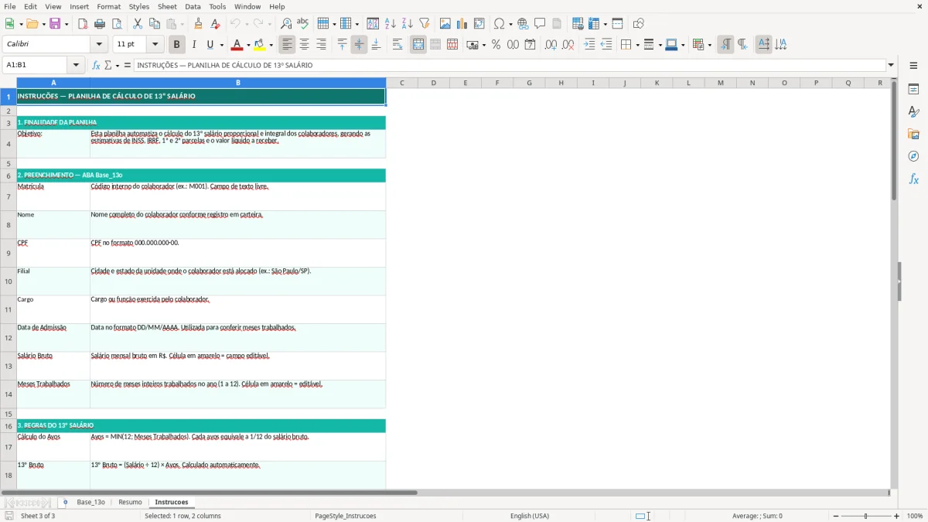Screen dimensions: 928x522
Task: Switch to Resumo sheet tab
Action: [x=130, y=502]
